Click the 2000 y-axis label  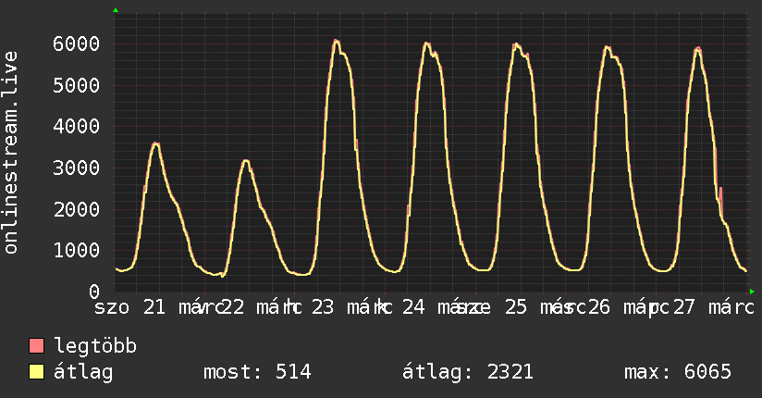coord(77,209)
